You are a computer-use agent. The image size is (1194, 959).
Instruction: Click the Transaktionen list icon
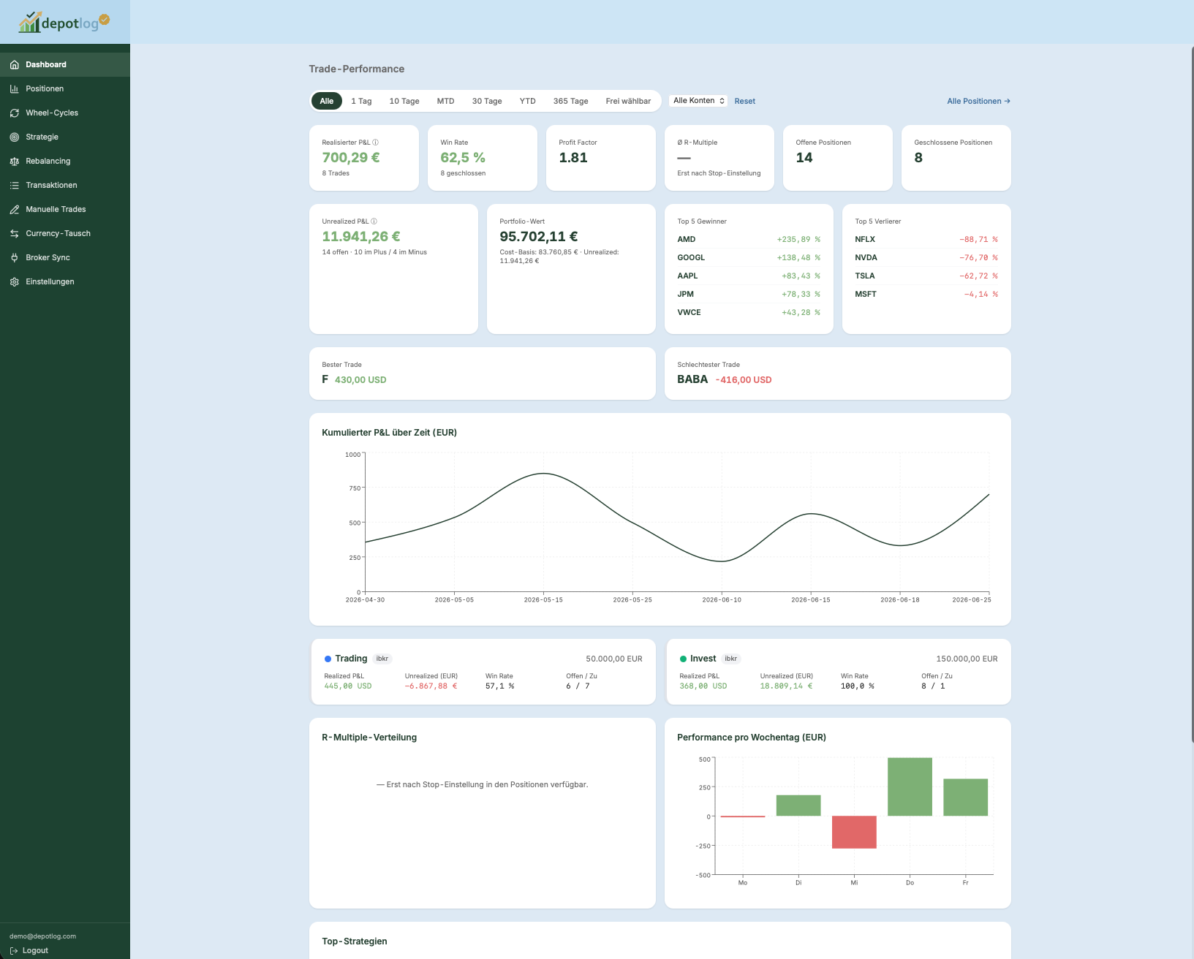[15, 185]
